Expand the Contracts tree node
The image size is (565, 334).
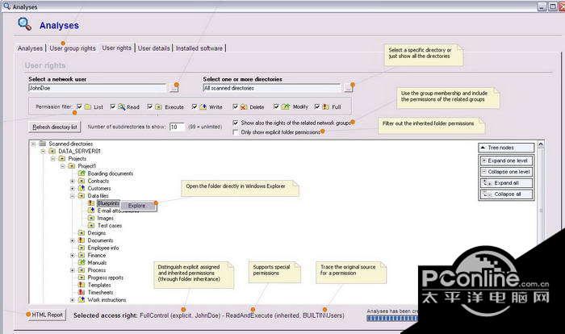72,182
